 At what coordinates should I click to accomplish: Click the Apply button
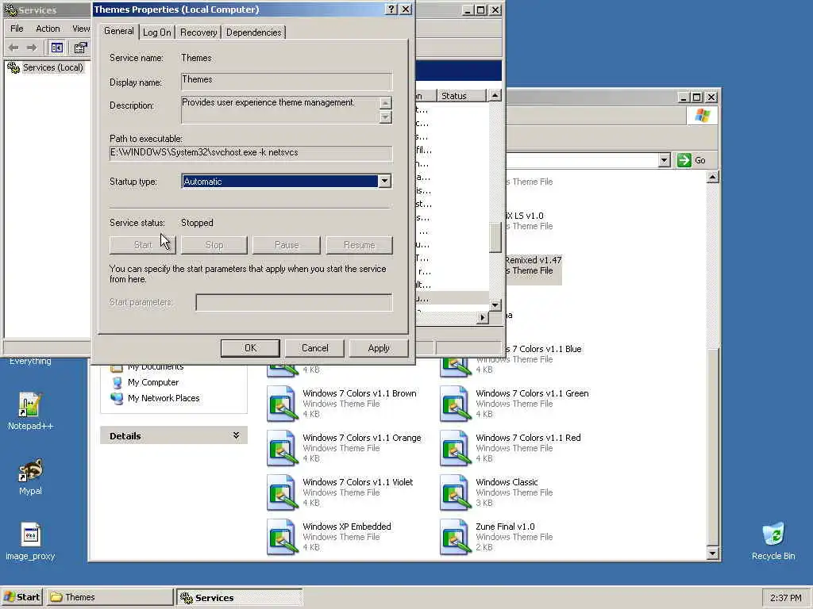tap(379, 348)
